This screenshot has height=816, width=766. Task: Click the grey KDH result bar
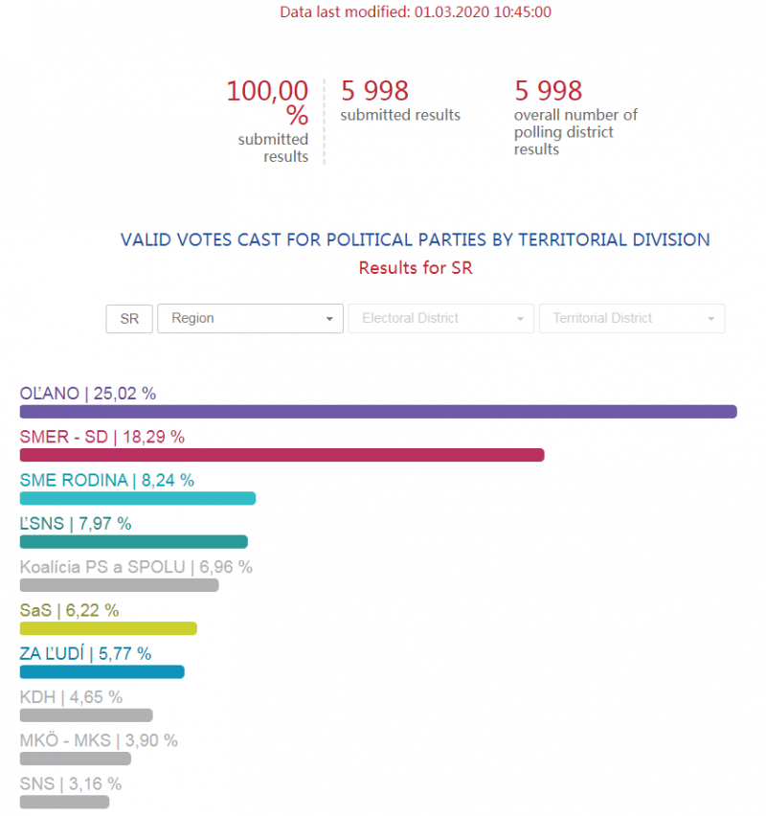[x=86, y=715]
